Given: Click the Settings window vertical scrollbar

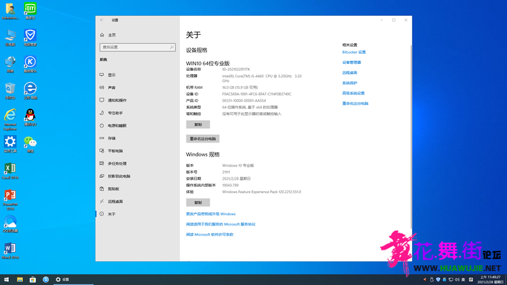Looking at the screenshot, I should [x=411, y=136].
